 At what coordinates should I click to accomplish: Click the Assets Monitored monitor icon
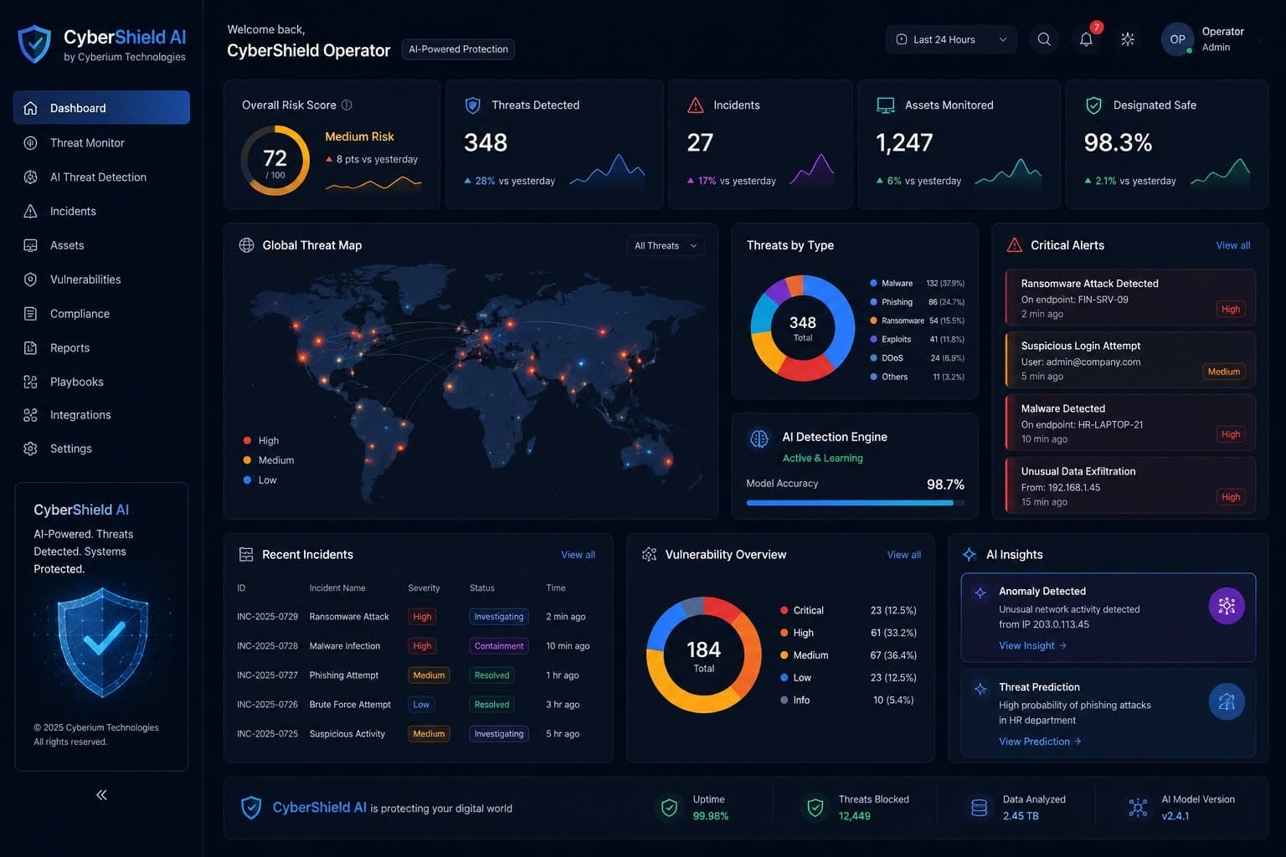(x=885, y=105)
